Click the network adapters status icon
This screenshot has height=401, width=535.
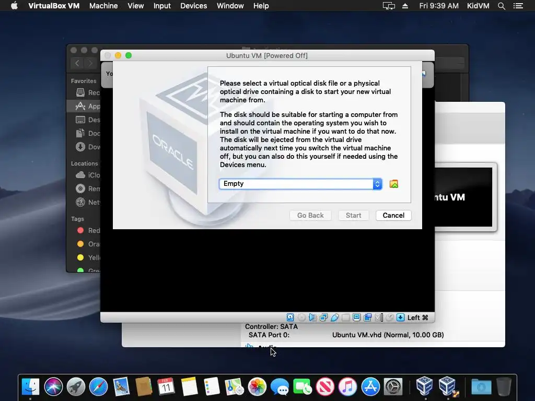(323, 317)
